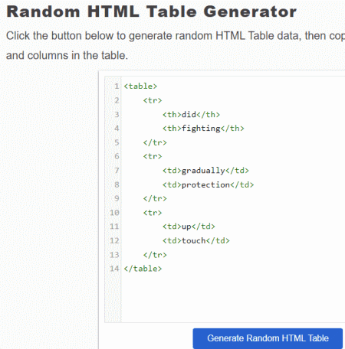Click the word 'fighting' in line 4
345x349 pixels.
(x=201, y=129)
